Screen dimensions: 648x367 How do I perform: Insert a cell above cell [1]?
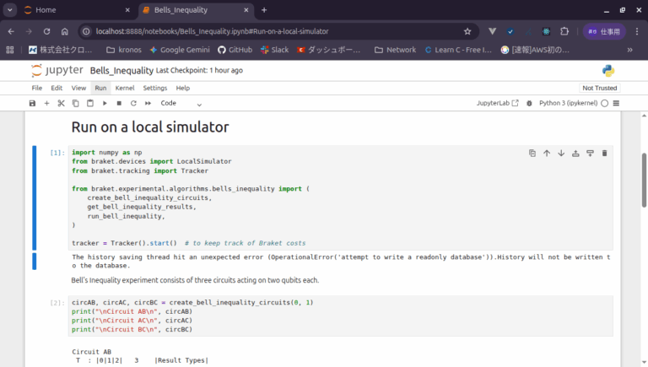[x=575, y=154]
